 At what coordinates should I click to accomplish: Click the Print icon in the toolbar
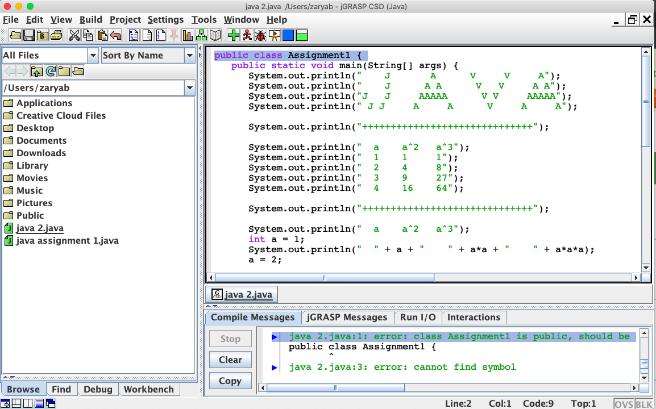pyautogui.click(x=56, y=35)
